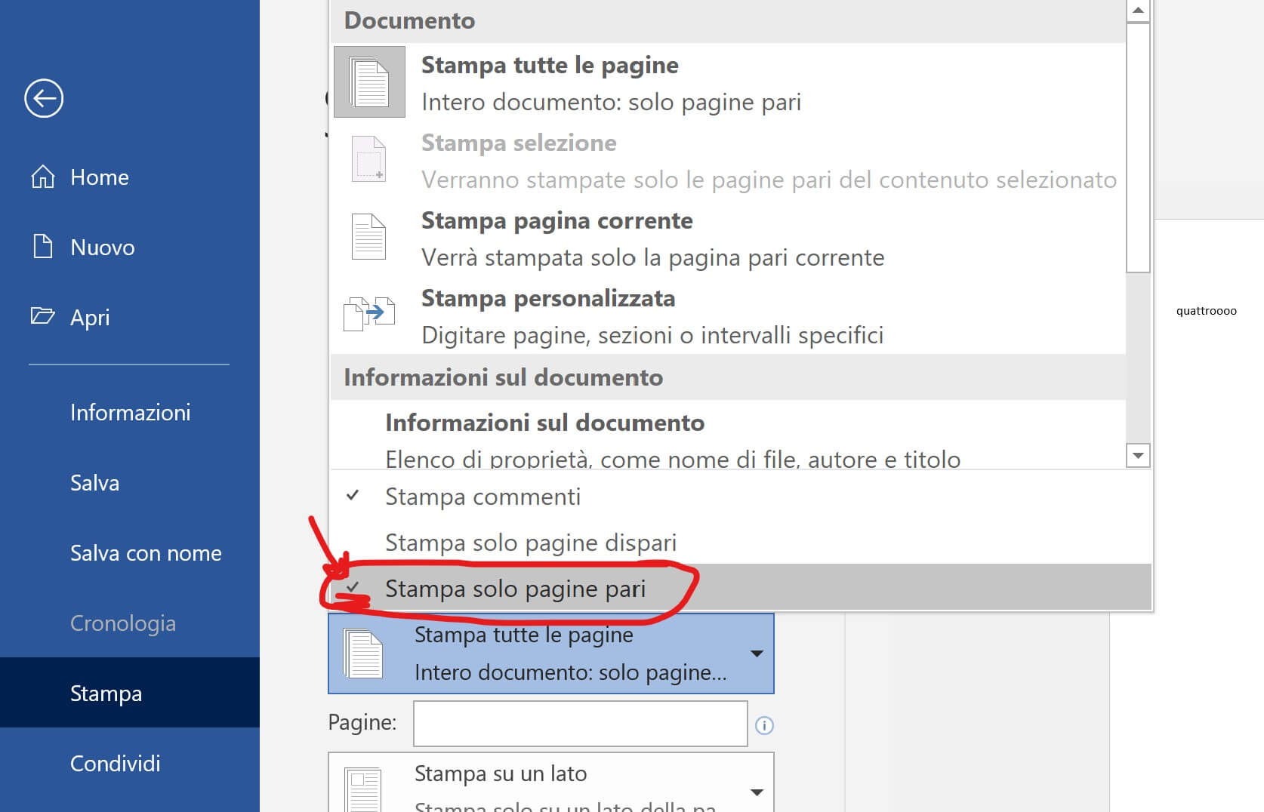The height and width of the screenshot is (812, 1264).
Task: Click the info icon beside Pagine field
Action: click(764, 725)
